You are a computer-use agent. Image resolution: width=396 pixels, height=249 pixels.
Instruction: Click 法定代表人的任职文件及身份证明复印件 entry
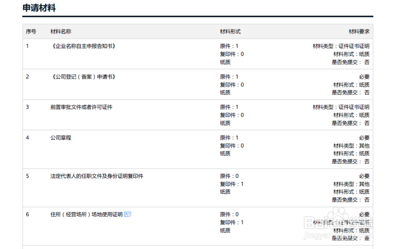click(97, 176)
